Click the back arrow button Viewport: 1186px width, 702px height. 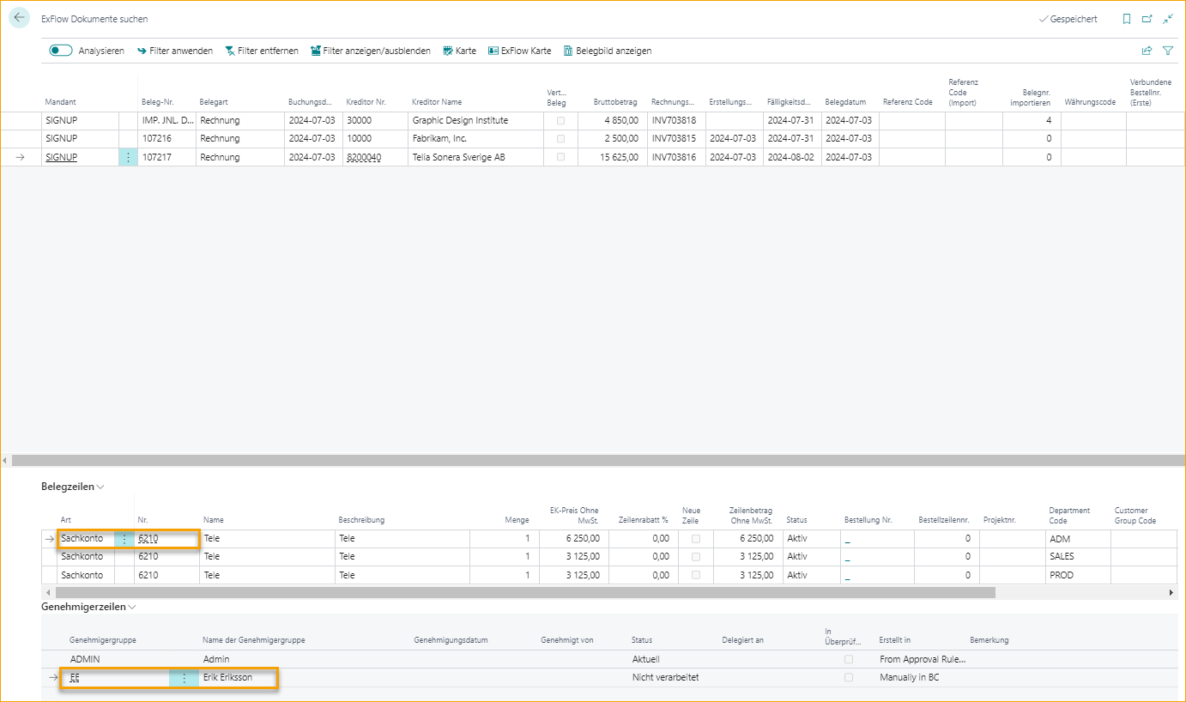(19, 18)
